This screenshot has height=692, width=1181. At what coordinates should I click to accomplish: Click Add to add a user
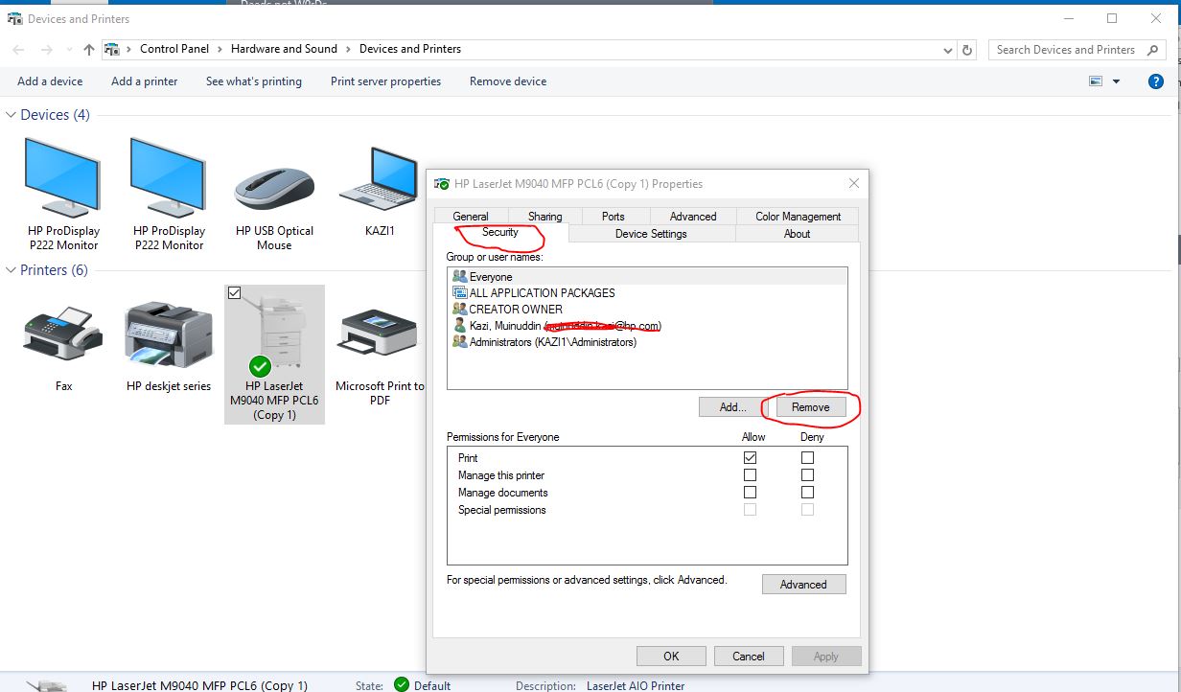pyautogui.click(x=730, y=406)
